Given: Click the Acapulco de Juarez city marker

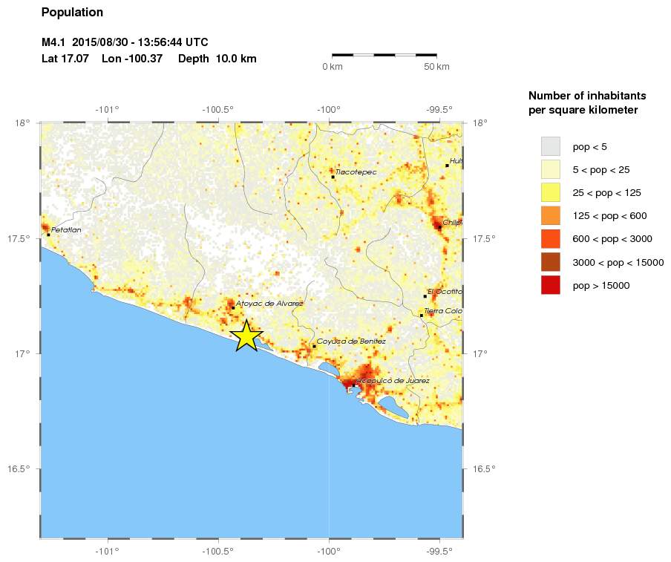Looking at the screenshot, I should pyautogui.click(x=353, y=385).
